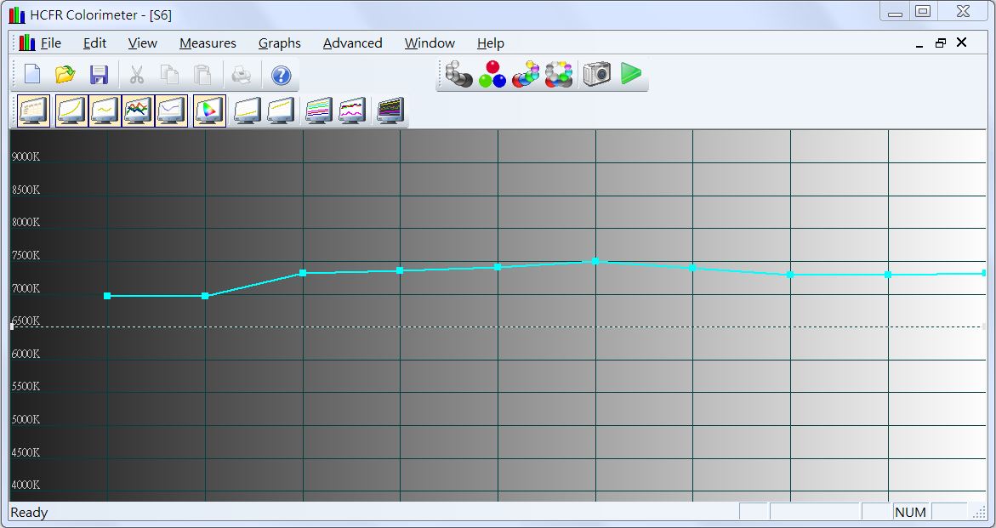Open a file with the folder icon
Image resolution: width=996 pixels, height=528 pixels.
coord(65,74)
